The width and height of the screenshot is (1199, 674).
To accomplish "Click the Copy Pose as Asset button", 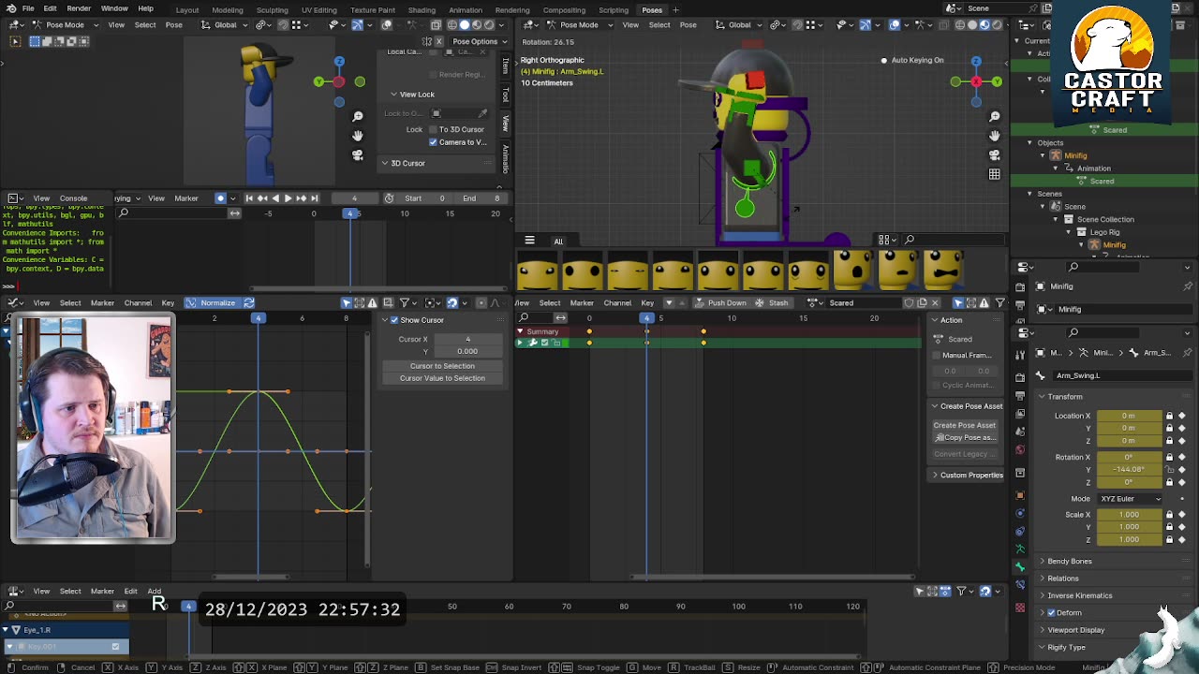I will click(x=964, y=438).
